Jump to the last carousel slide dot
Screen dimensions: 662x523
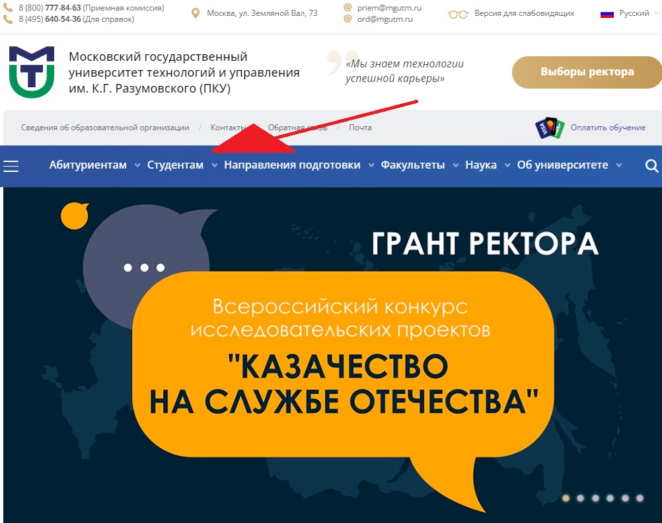pos(640,498)
